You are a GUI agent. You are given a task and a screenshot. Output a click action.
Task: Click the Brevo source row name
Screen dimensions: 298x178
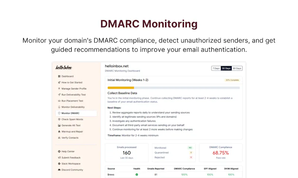[x=111, y=175]
